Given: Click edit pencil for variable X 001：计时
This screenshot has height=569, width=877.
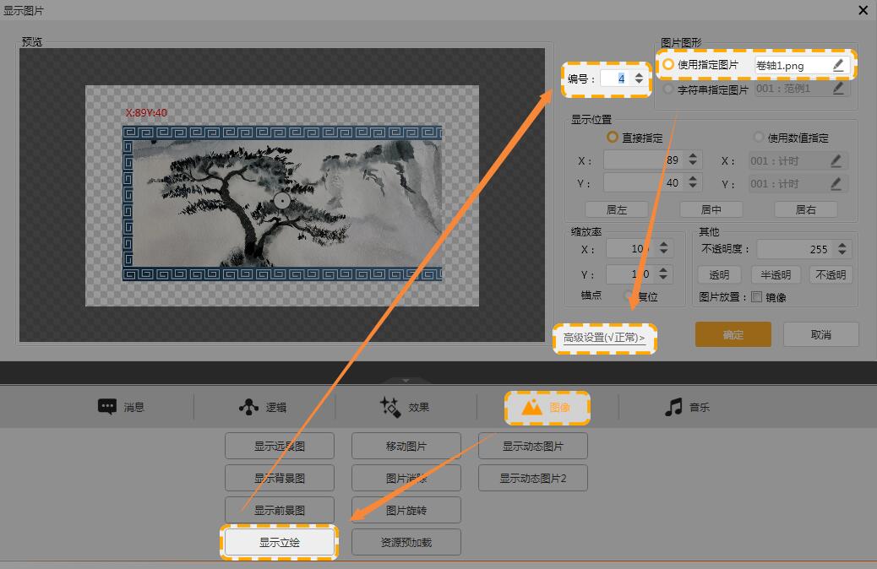Looking at the screenshot, I should [x=836, y=160].
